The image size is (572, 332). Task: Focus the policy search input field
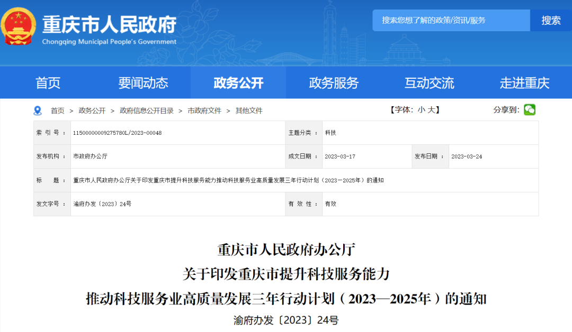tap(451, 21)
